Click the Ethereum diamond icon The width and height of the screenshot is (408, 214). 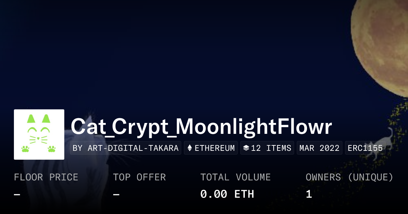click(190, 148)
